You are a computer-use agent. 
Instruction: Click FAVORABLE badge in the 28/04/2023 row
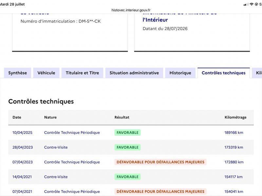coord(127,147)
